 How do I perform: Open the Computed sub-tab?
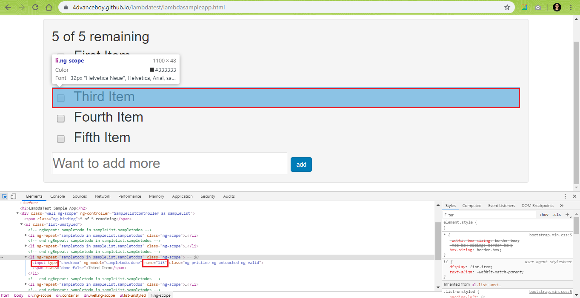472,206
